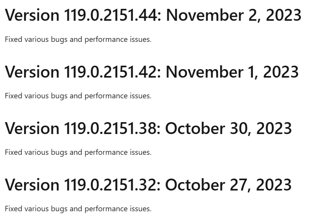The width and height of the screenshot is (310, 217).
Task: Click the Version 119.0.2151.38 heading
Action: point(148,128)
